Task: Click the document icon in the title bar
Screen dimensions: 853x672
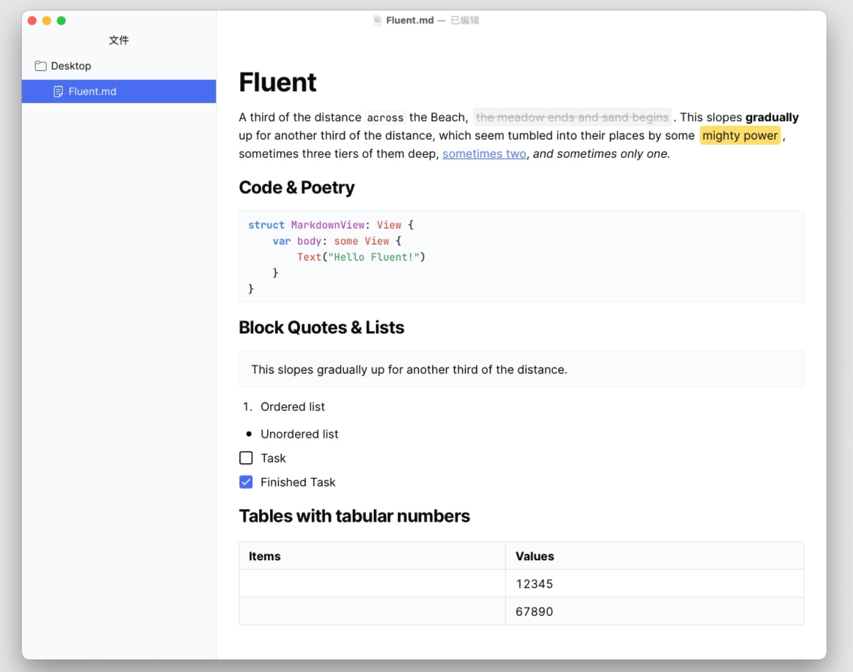Action: pyautogui.click(x=377, y=20)
